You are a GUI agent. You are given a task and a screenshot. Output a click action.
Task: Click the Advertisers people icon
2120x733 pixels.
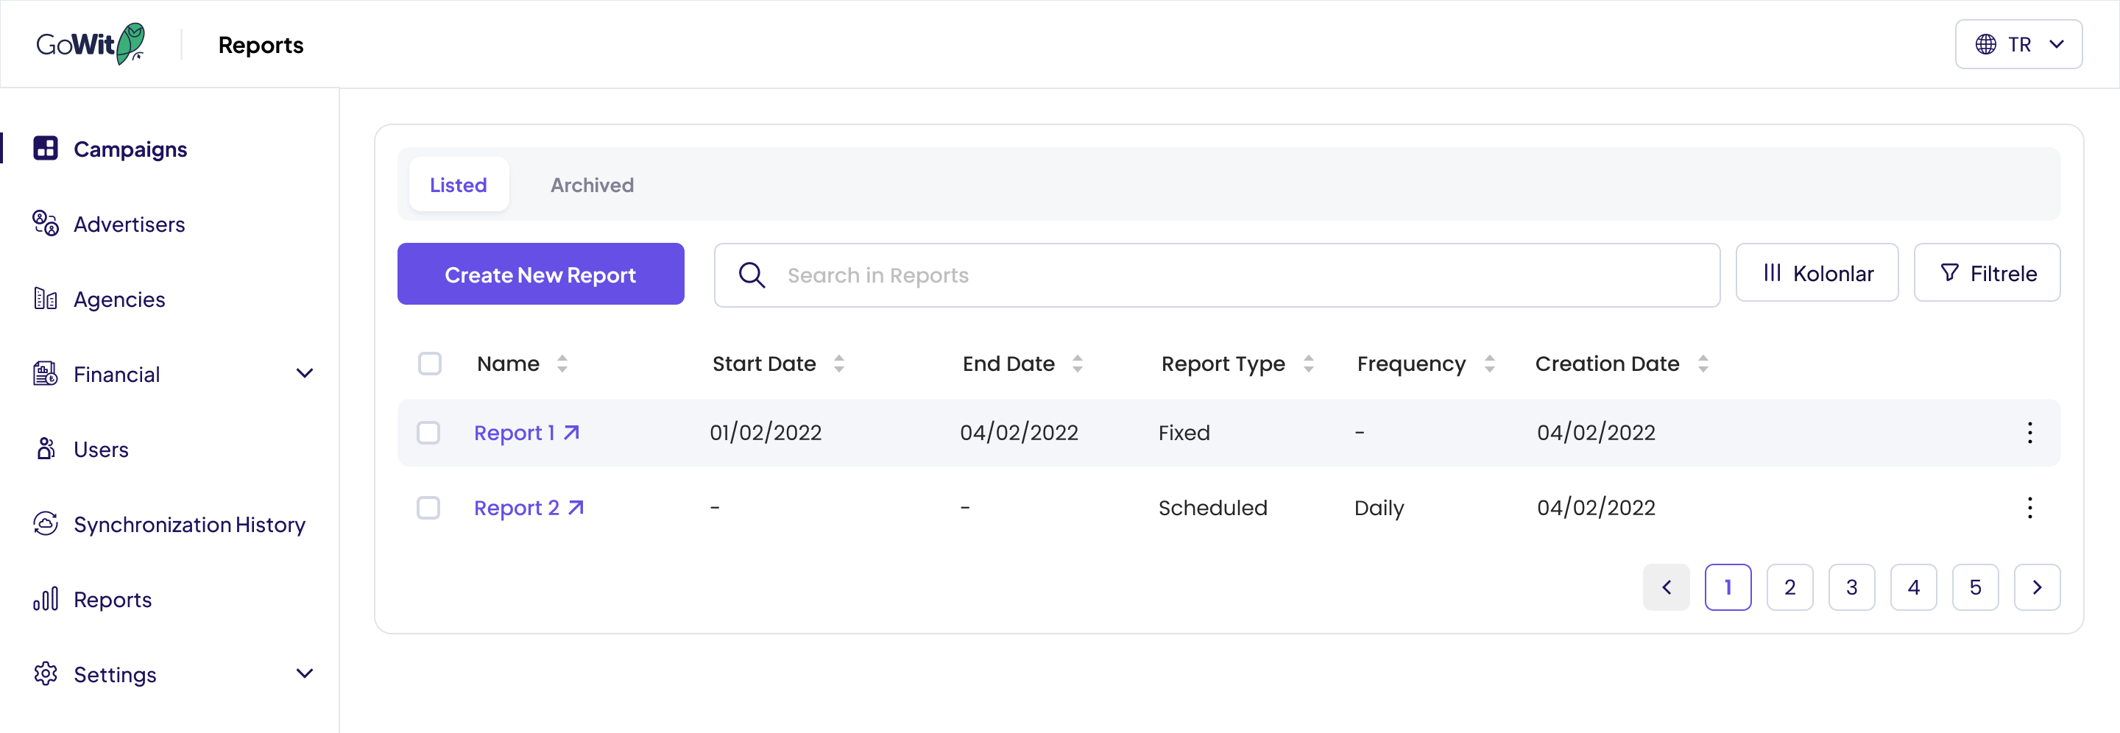45,224
